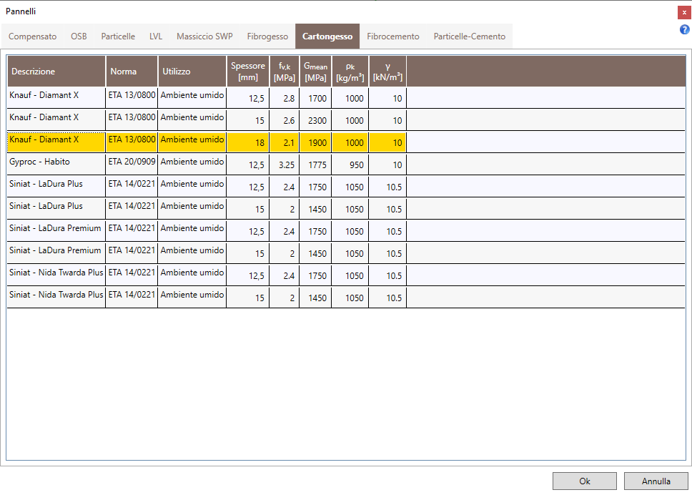Click the highlighted 2.1 fv,k cell
The image size is (692, 495).
click(x=285, y=142)
